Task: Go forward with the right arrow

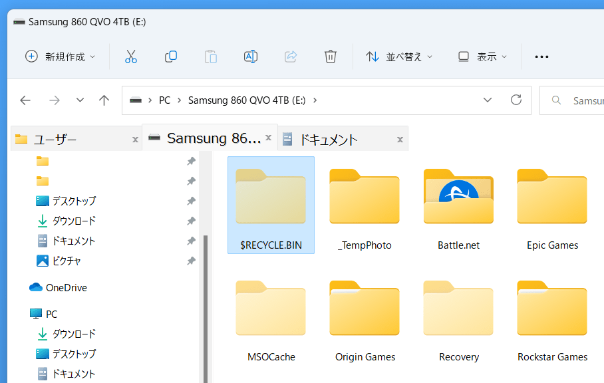Action: 55,100
